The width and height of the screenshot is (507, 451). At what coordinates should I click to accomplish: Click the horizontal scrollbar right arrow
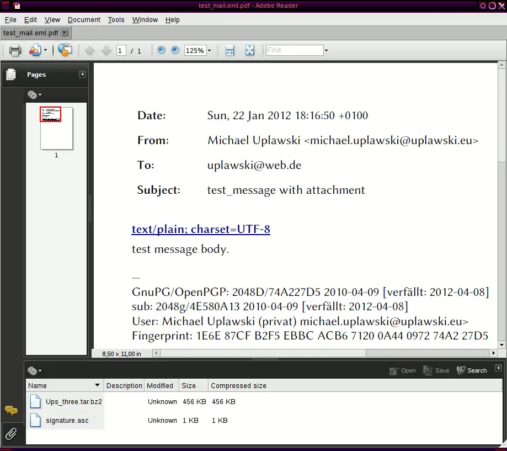[493, 353]
